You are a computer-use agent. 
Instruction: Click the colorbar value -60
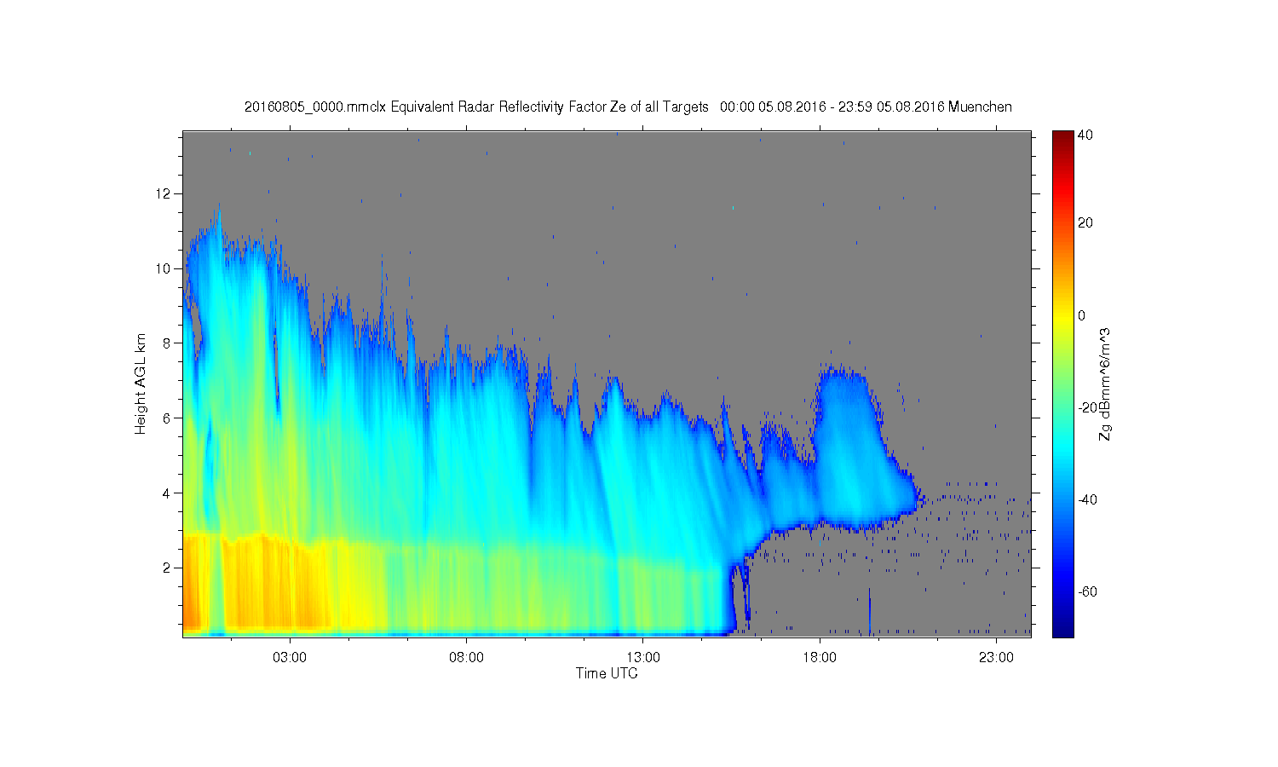tap(1087, 591)
